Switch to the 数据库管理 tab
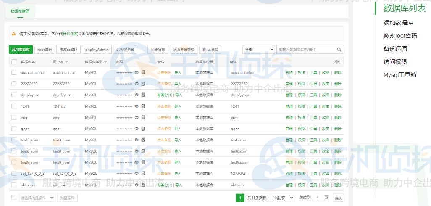Screen dimensions: 431x206 click(x=20, y=11)
